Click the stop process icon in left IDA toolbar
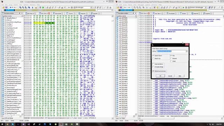Image resolution: width=224 pixels, height=126 pixels. [x=74, y=7]
